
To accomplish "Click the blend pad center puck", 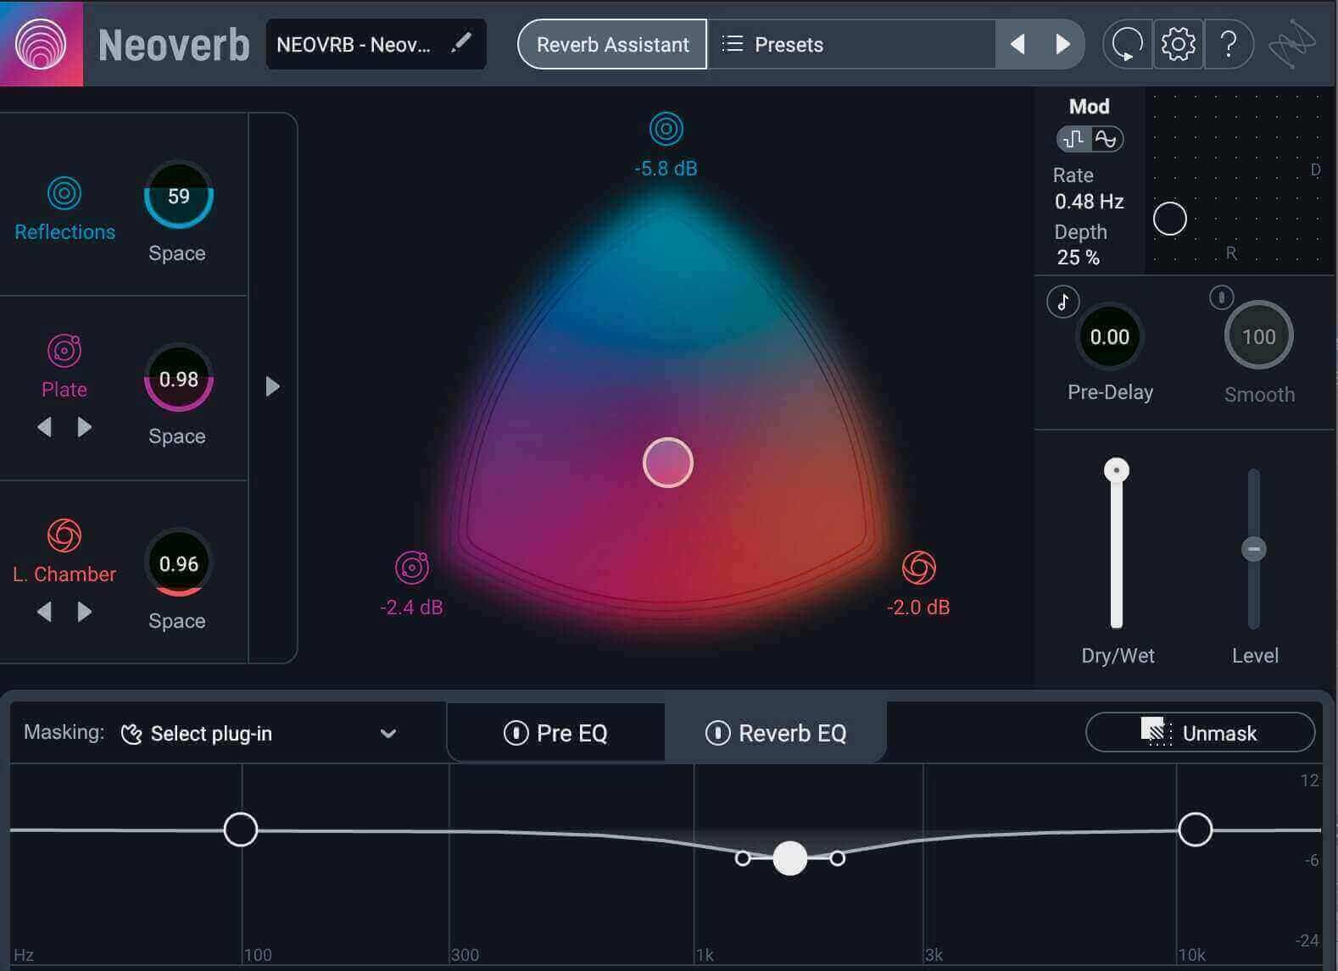I will tap(668, 463).
